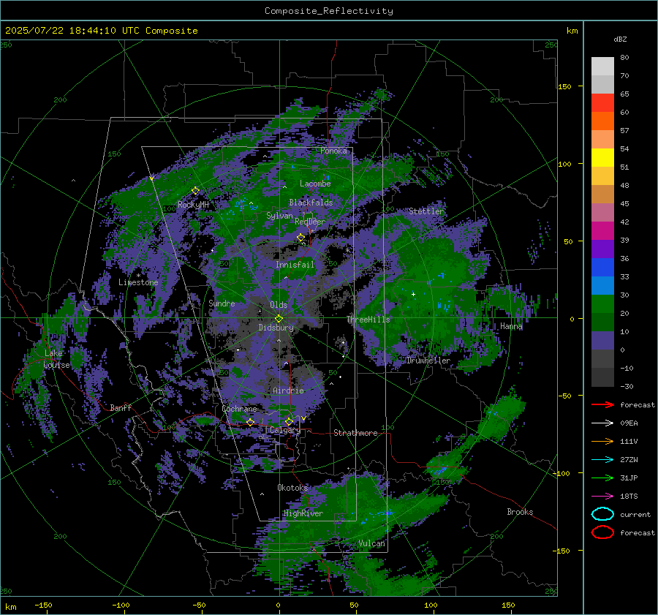This screenshot has height=615, width=658.
Task: Click the red forecast ellipse legend icon
Action: pyautogui.click(x=602, y=532)
